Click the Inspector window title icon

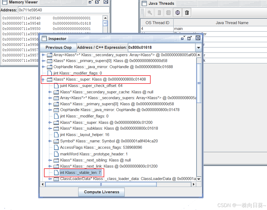(x=44, y=39)
